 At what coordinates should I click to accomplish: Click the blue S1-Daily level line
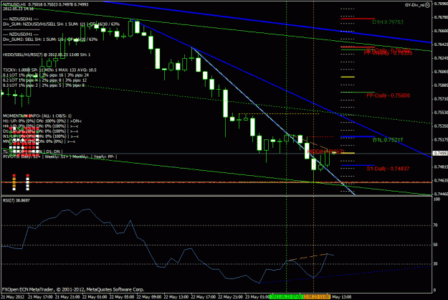point(358,165)
